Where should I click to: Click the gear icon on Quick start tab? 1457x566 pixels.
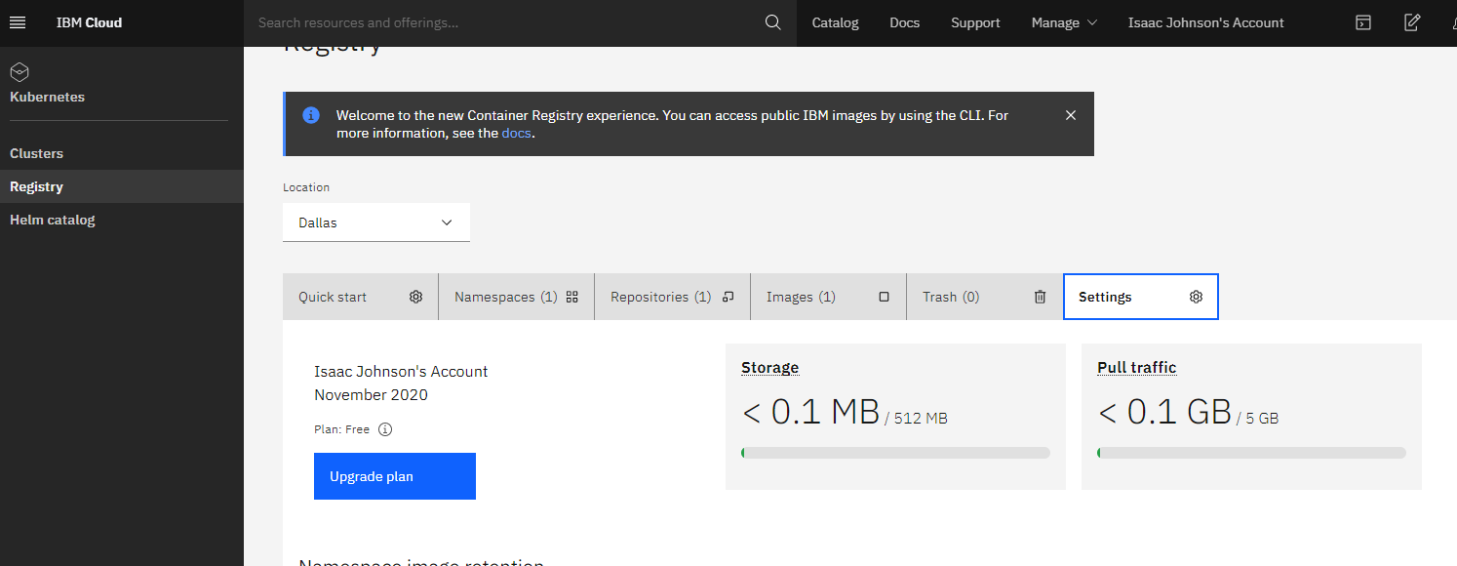coord(416,297)
